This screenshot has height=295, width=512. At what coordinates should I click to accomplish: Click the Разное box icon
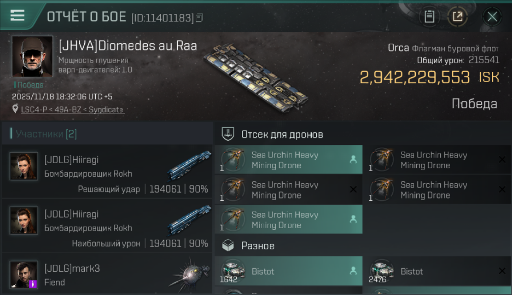pos(228,246)
